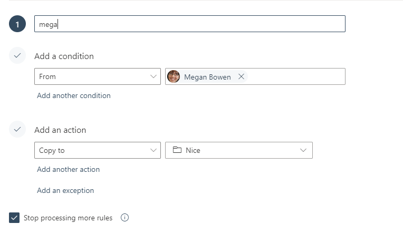Viewport: 403px width, 243px height.
Task: Click Megan Bowen's avatar picture
Action: click(174, 77)
